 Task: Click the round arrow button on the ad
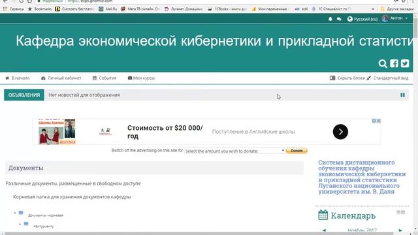pyautogui.click(x=340, y=132)
